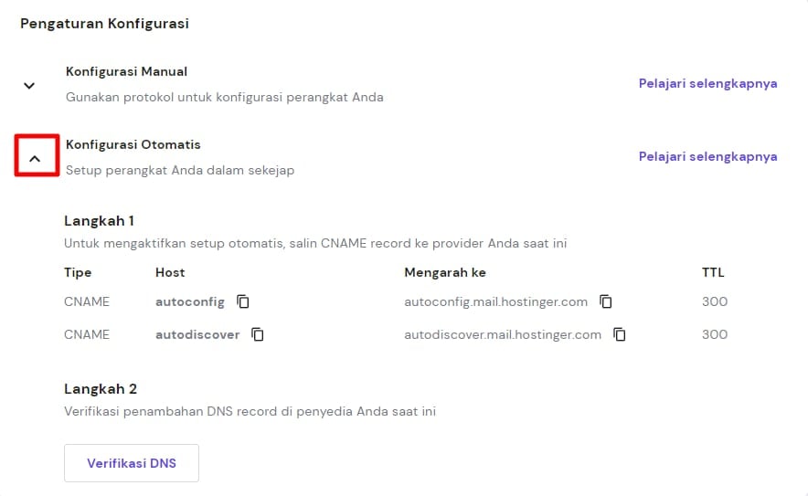Click the Konfigurasi Otomatis title

pos(133,144)
